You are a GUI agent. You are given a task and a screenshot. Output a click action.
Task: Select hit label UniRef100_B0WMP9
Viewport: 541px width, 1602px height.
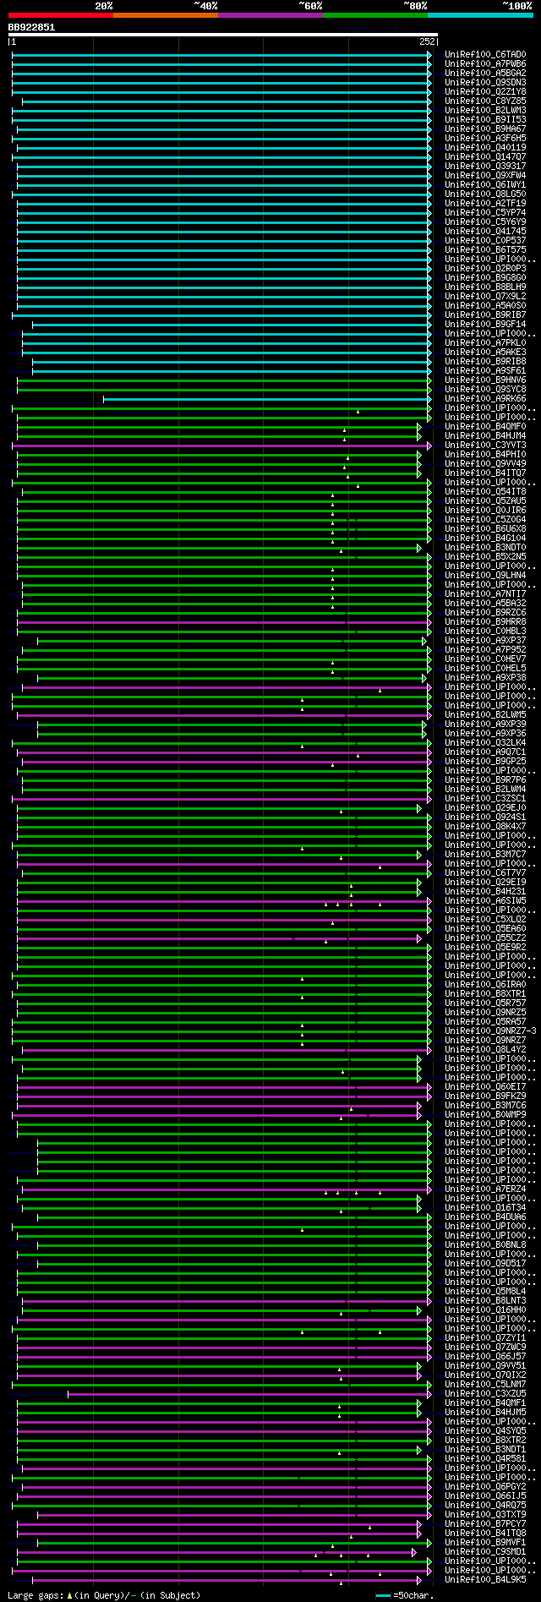click(485, 1115)
